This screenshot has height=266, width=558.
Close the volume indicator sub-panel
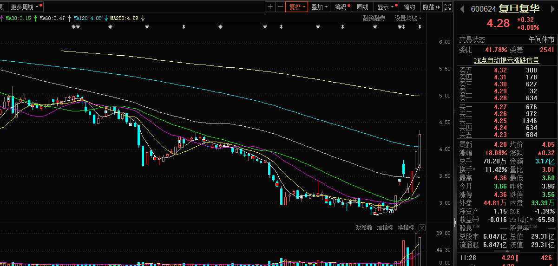click(x=422, y=227)
